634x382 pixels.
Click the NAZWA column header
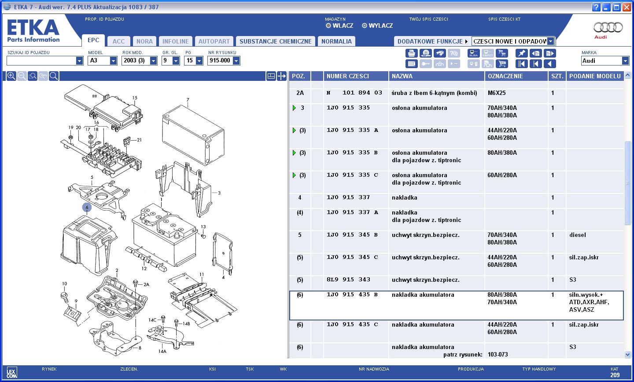(x=436, y=76)
